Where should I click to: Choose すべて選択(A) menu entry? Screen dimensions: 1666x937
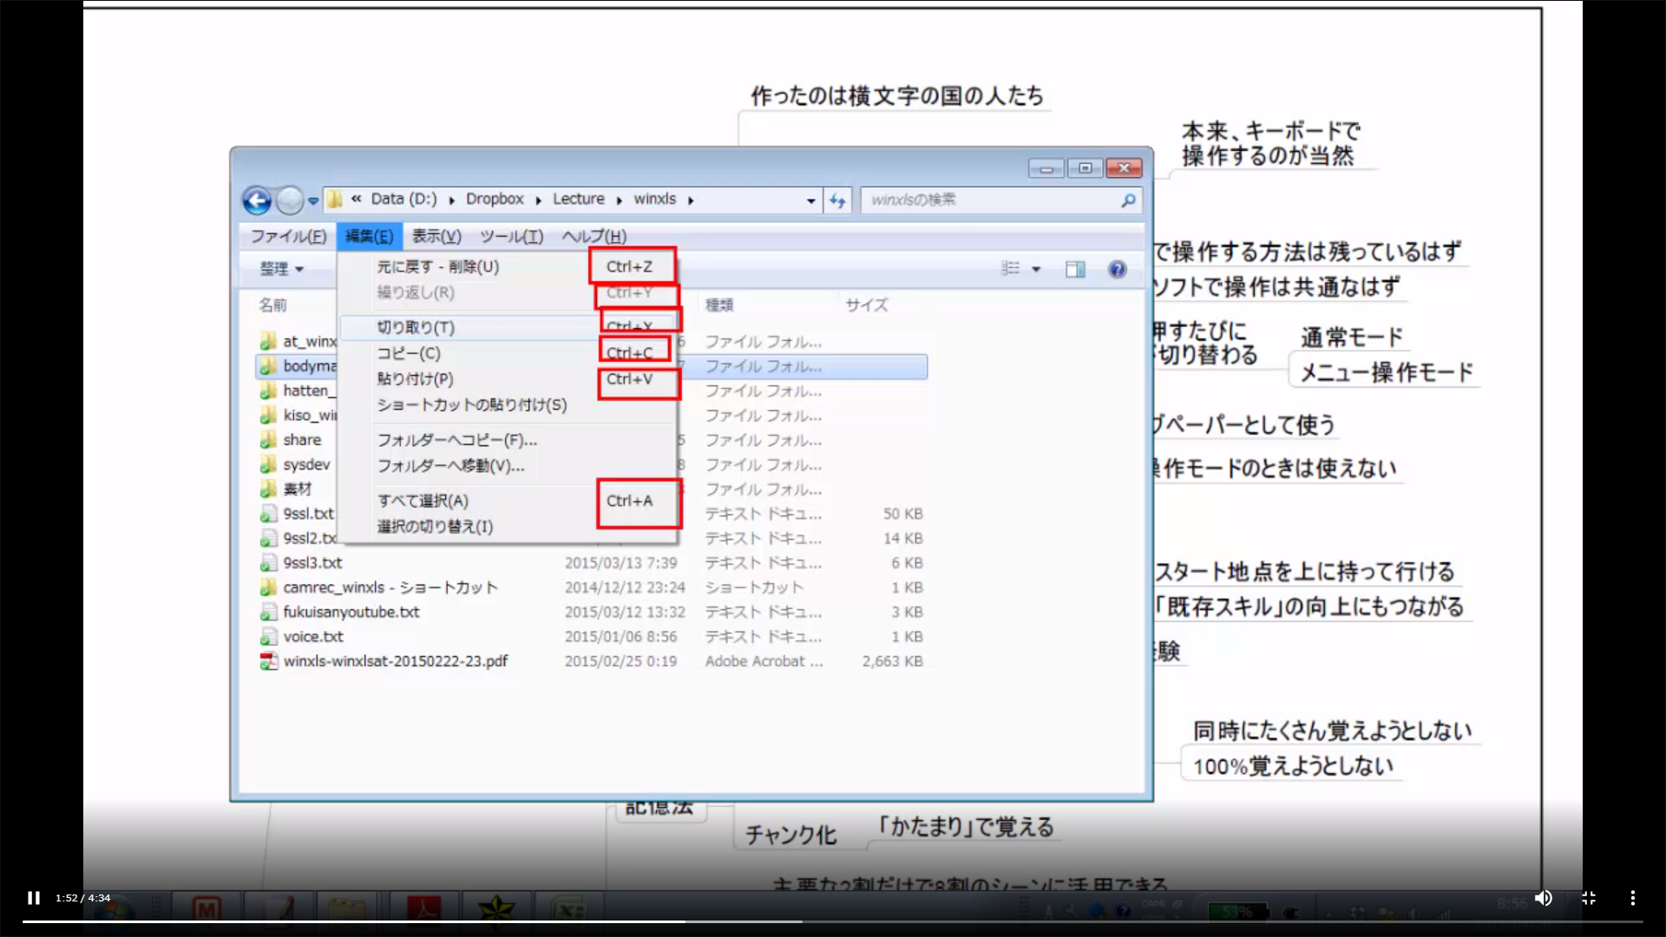click(423, 501)
